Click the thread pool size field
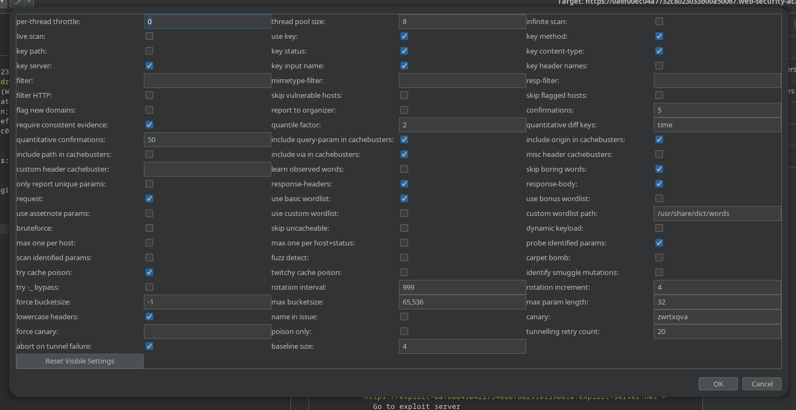 pyautogui.click(x=462, y=22)
